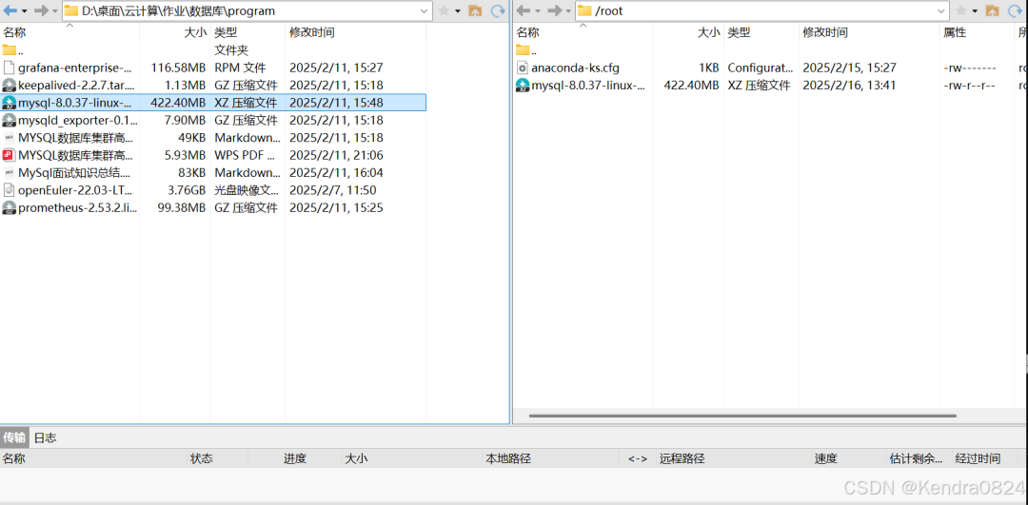Click the local pane back arrow
The image size is (1028, 505).
pyautogui.click(x=10, y=10)
